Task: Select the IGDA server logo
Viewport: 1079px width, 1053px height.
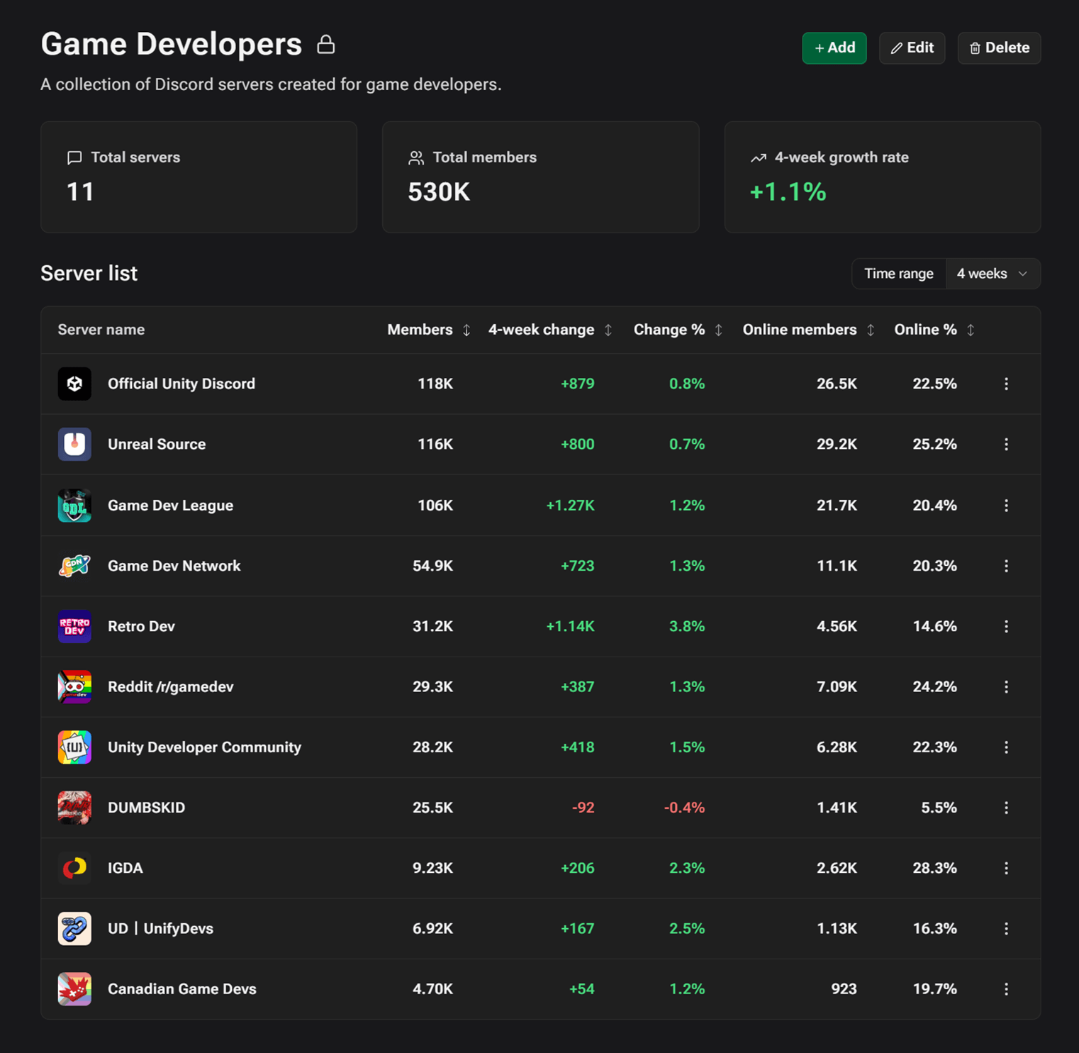Action: (x=74, y=868)
